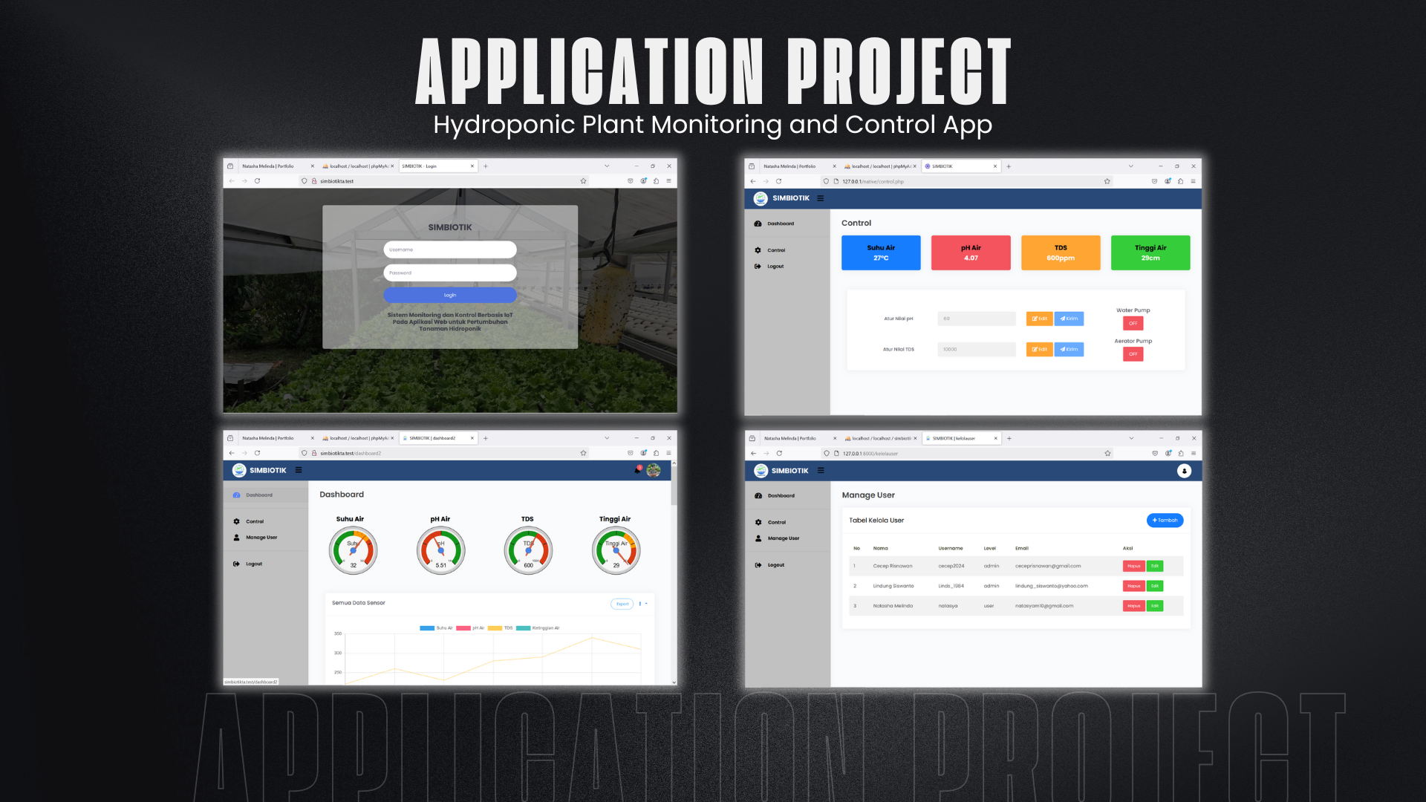The image size is (1426, 802).
Task: Open Firefox application menu in Control window
Action: tap(1193, 181)
